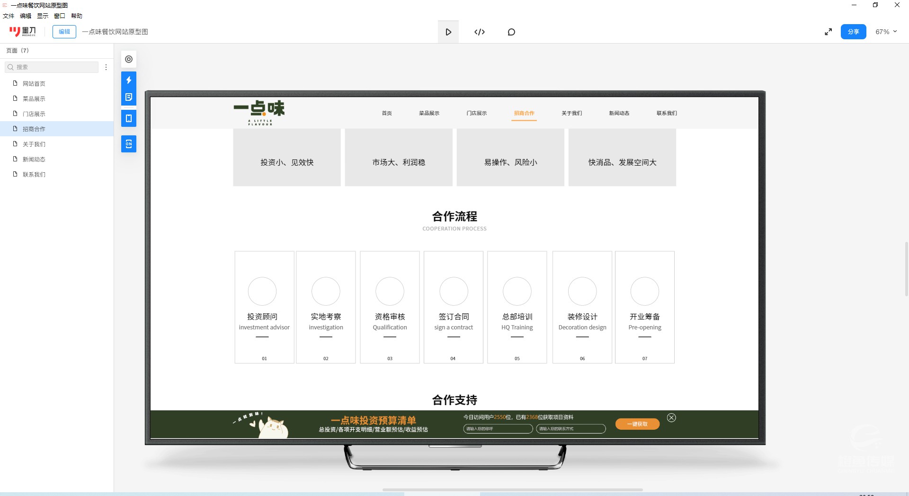Click the 实地考察 step card

[326, 307]
